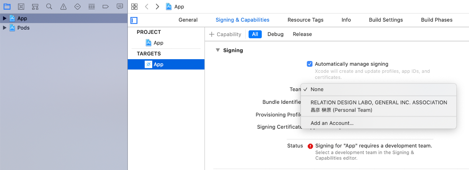Viewport: 469px width, 170px height.
Task: Add a new Capability
Action: tap(225, 34)
